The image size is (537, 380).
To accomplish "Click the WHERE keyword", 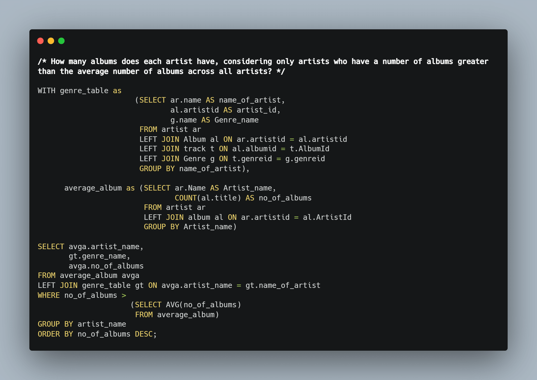I will pyautogui.click(x=49, y=295).
